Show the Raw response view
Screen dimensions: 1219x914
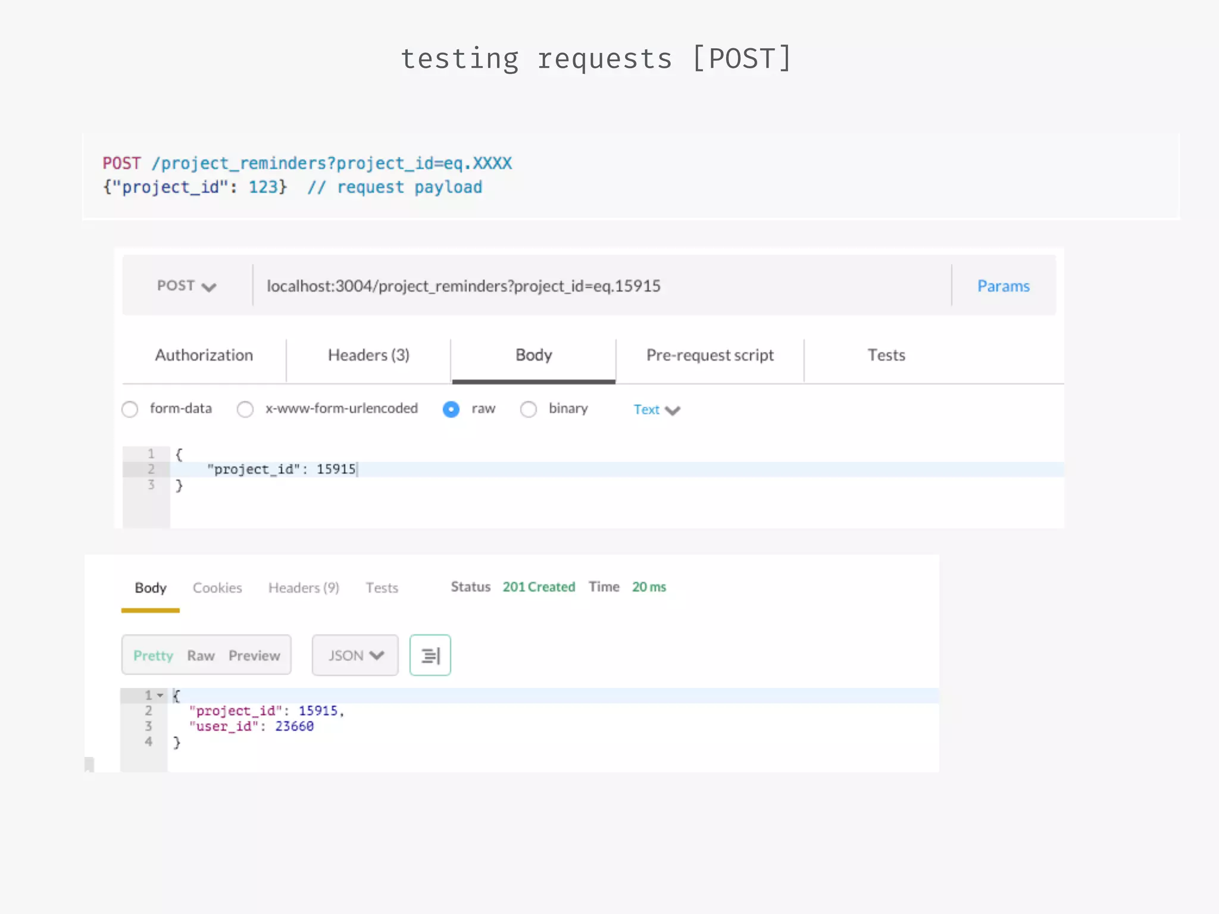[201, 656]
